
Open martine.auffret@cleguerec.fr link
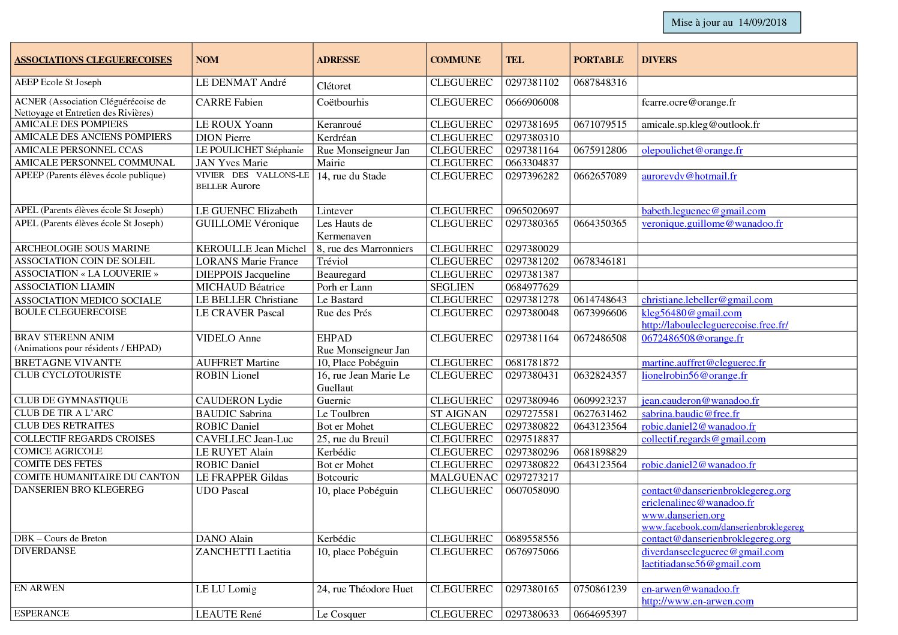pos(703,363)
